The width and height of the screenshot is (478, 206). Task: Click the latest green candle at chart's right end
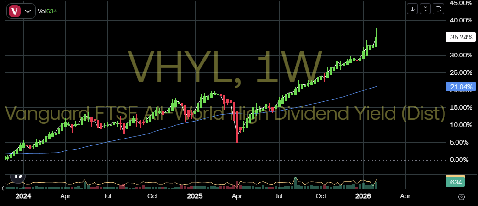point(377,41)
